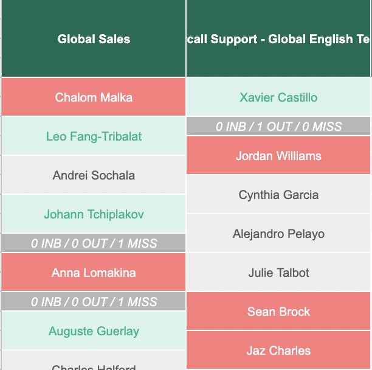Select the call stats row below Johann Tchiplakov
This screenshot has width=372, height=370.
coord(94,243)
